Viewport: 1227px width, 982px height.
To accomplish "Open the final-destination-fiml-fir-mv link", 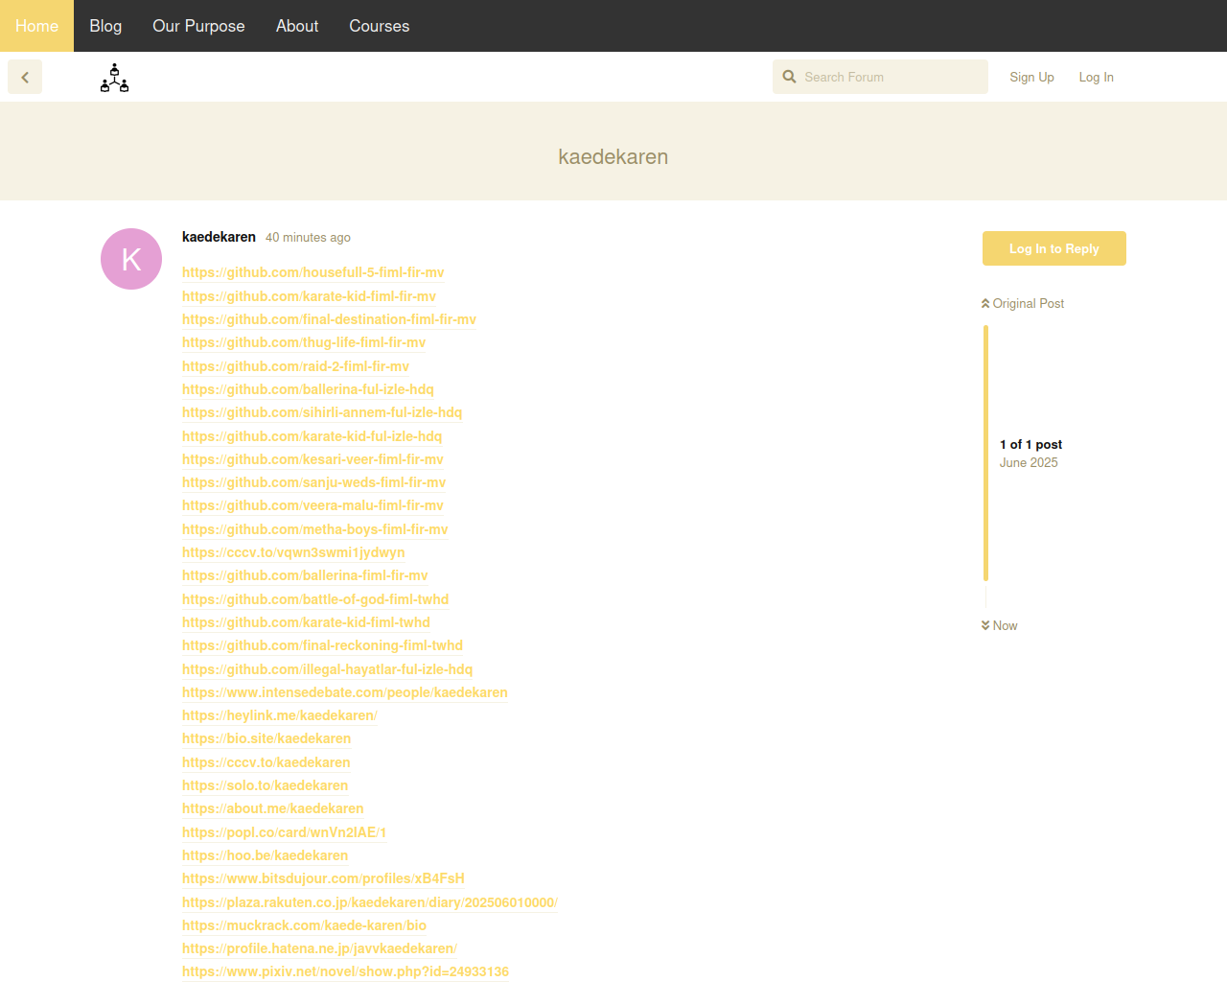I will [329, 319].
